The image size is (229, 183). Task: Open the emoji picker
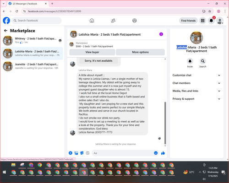point(156,153)
